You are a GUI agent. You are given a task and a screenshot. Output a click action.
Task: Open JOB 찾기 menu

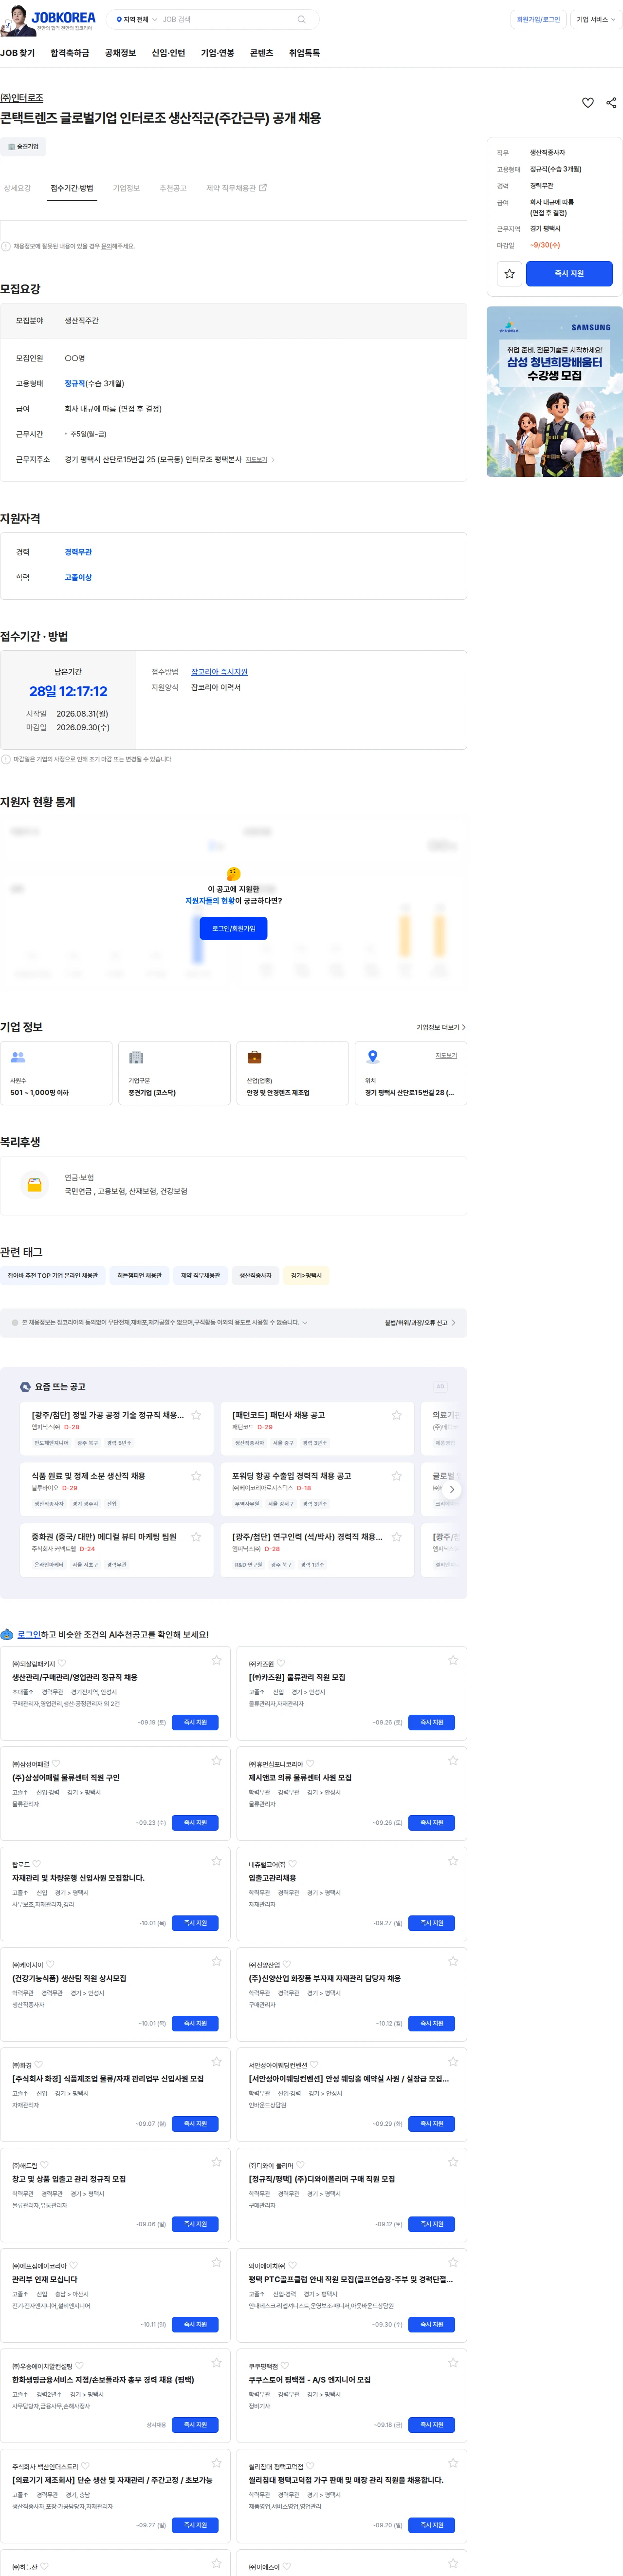(x=17, y=53)
